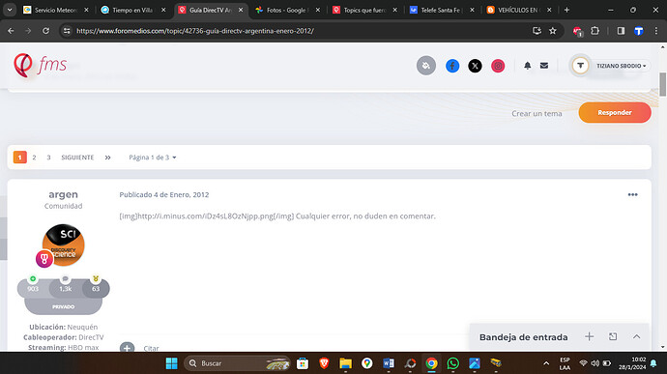Screen dimensions: 667x374
Task: Switch to the Servicio Meteor tab
Action: (56, 10)
